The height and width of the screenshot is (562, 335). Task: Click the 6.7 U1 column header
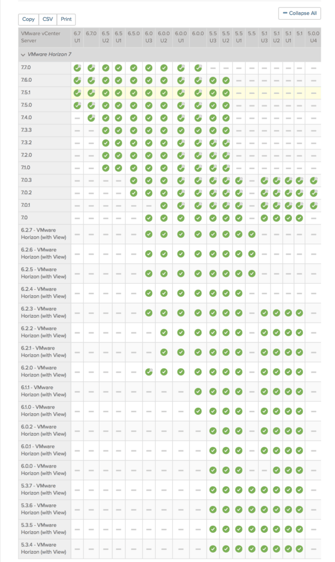[x=78, y=36]
